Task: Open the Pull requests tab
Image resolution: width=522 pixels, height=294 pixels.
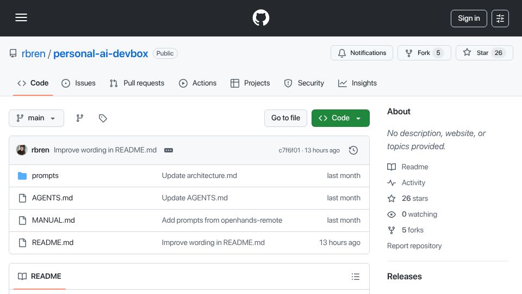Action: 137,83
